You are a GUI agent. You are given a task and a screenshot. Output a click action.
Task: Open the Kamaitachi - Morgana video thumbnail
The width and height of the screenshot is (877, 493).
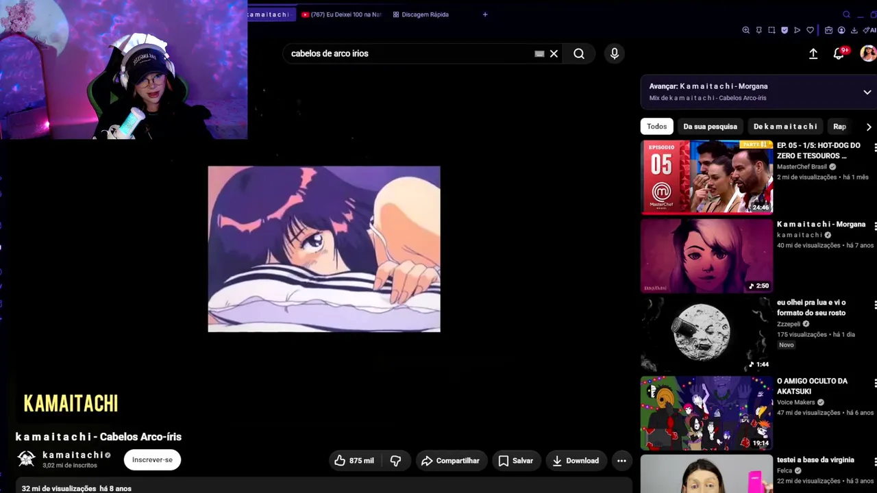click(x=706, y=255)
